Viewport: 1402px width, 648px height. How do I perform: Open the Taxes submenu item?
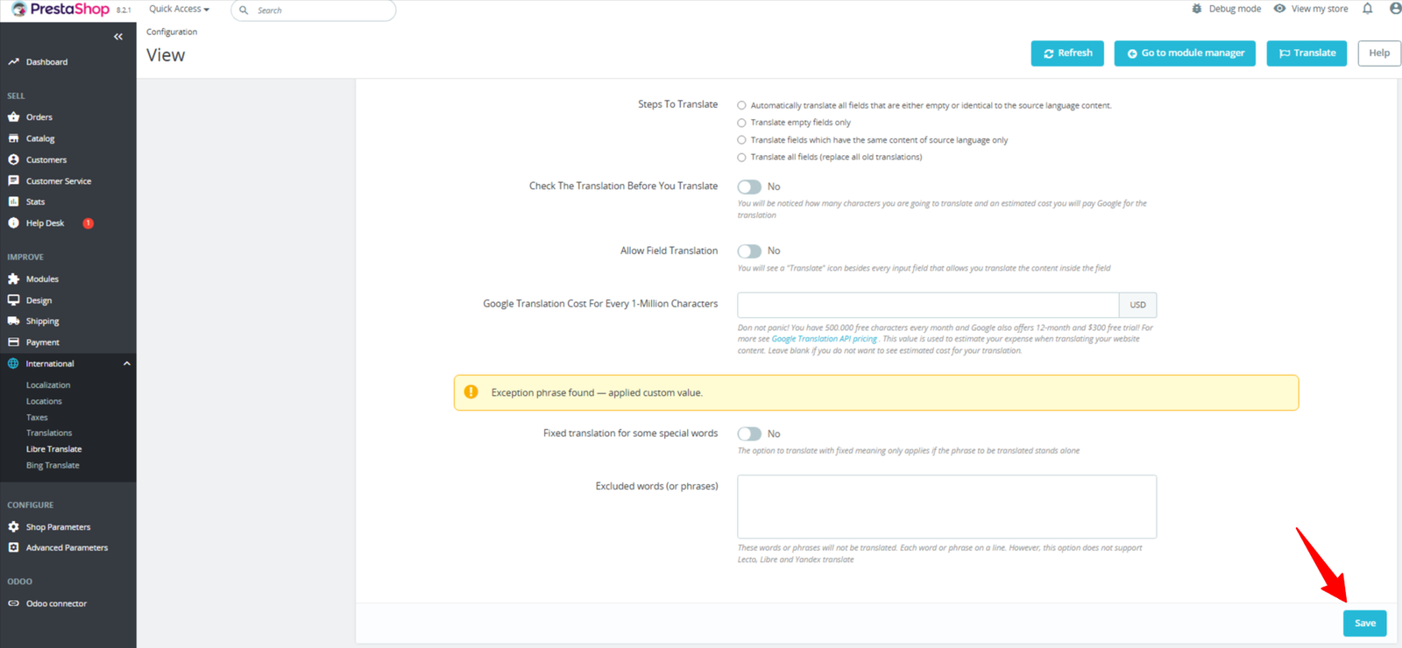click(x=37, y=418)
